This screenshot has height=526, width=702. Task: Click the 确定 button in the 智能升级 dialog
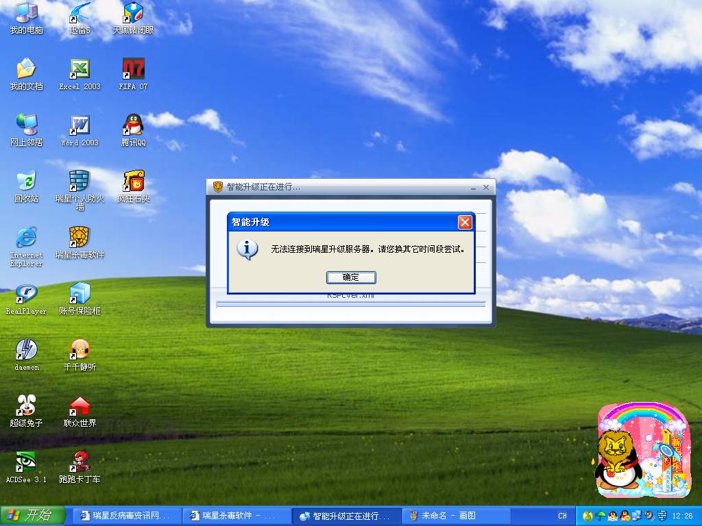tap(351, 277)
